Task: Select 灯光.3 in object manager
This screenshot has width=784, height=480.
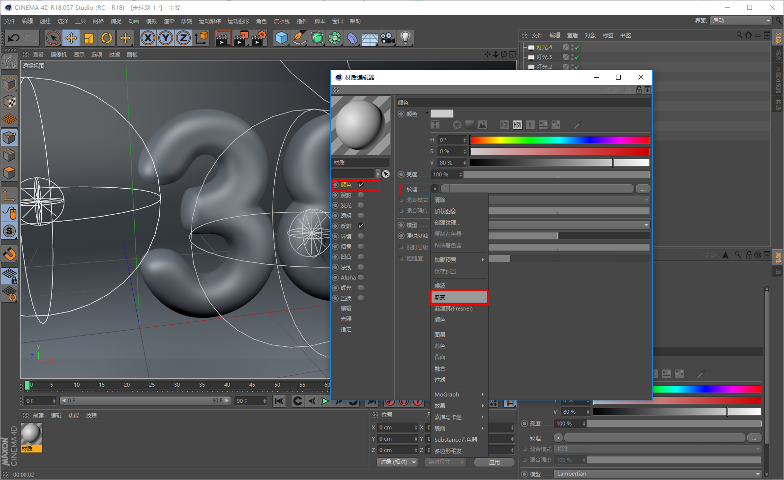Action: (544, 57)
